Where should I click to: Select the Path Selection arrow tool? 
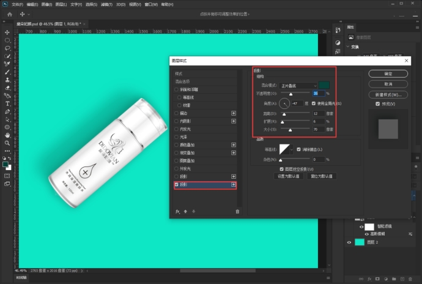point(7,119)
